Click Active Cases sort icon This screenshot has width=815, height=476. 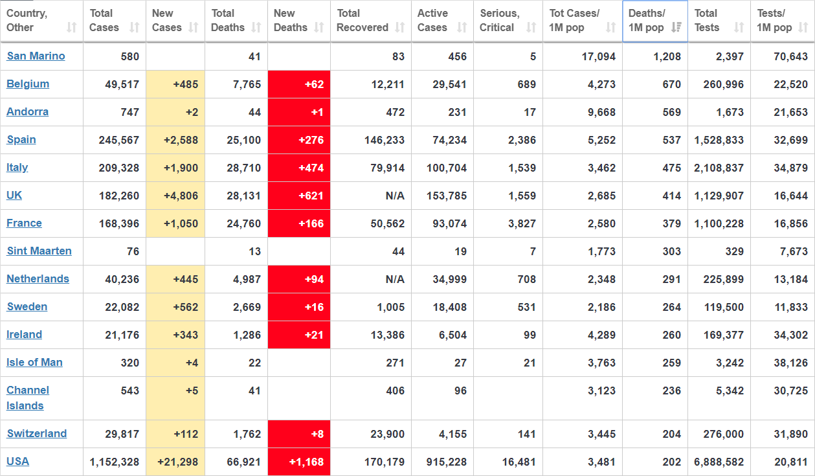[462, 27]
